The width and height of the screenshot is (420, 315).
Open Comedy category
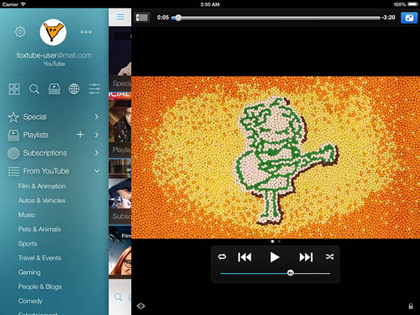30,301
